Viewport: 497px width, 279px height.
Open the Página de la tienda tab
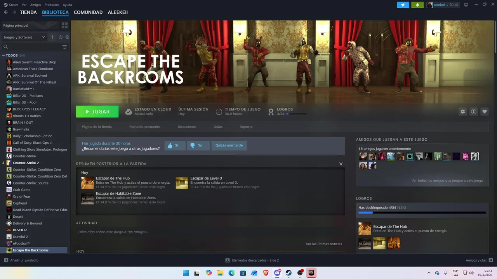coord(97,127)
